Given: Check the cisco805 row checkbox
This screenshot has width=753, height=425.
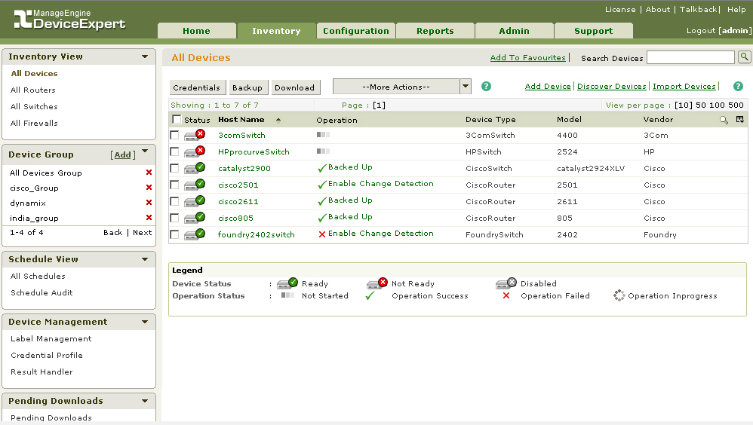Looking at the screenshot, I should pyautogui.click(x=174, y=218).
